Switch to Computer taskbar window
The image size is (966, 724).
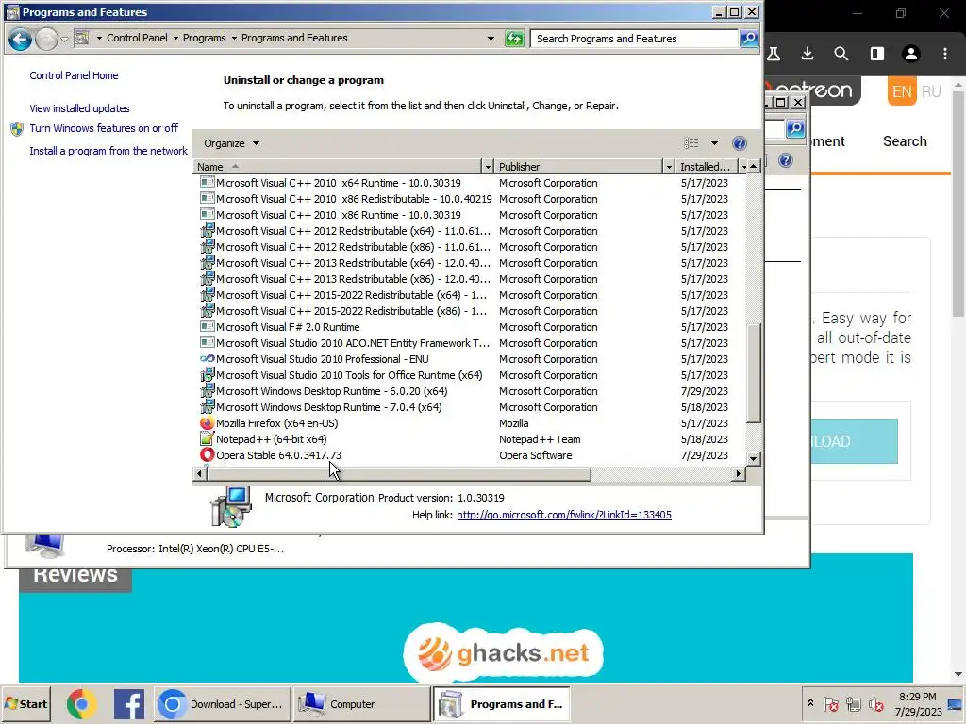click(361, 704)
